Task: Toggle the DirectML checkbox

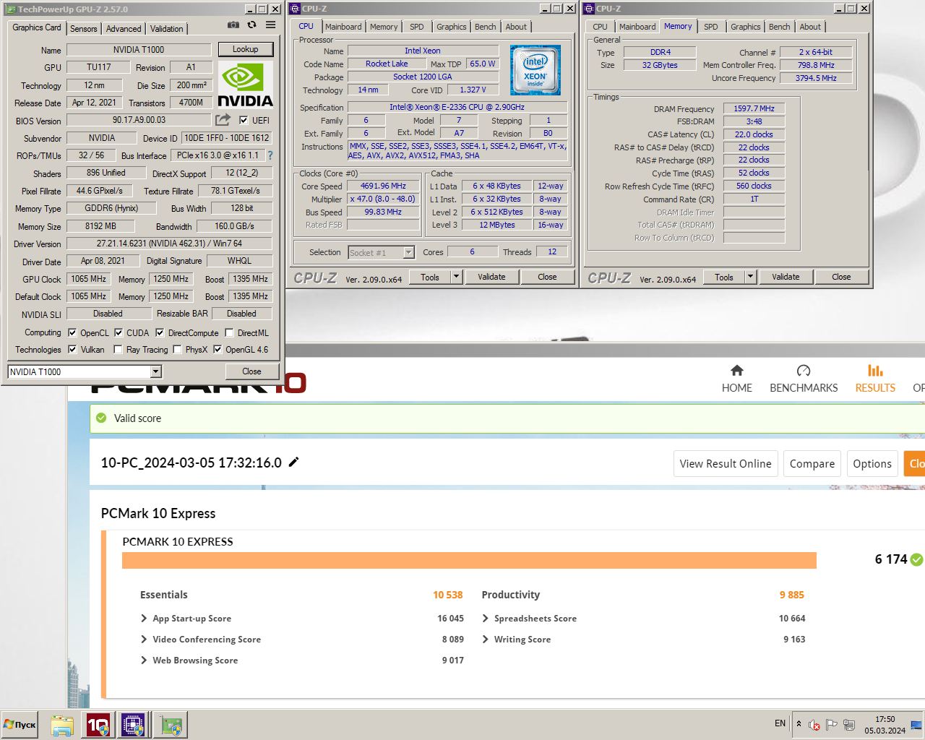Action: point(229,332)
